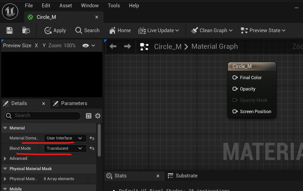Image resolution: width=303 pixels, height=191 pixels.
Task: Go Home in the material graph
Action: point(120,30)
